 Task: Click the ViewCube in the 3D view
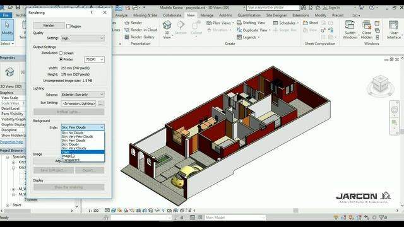coord(380,84)
